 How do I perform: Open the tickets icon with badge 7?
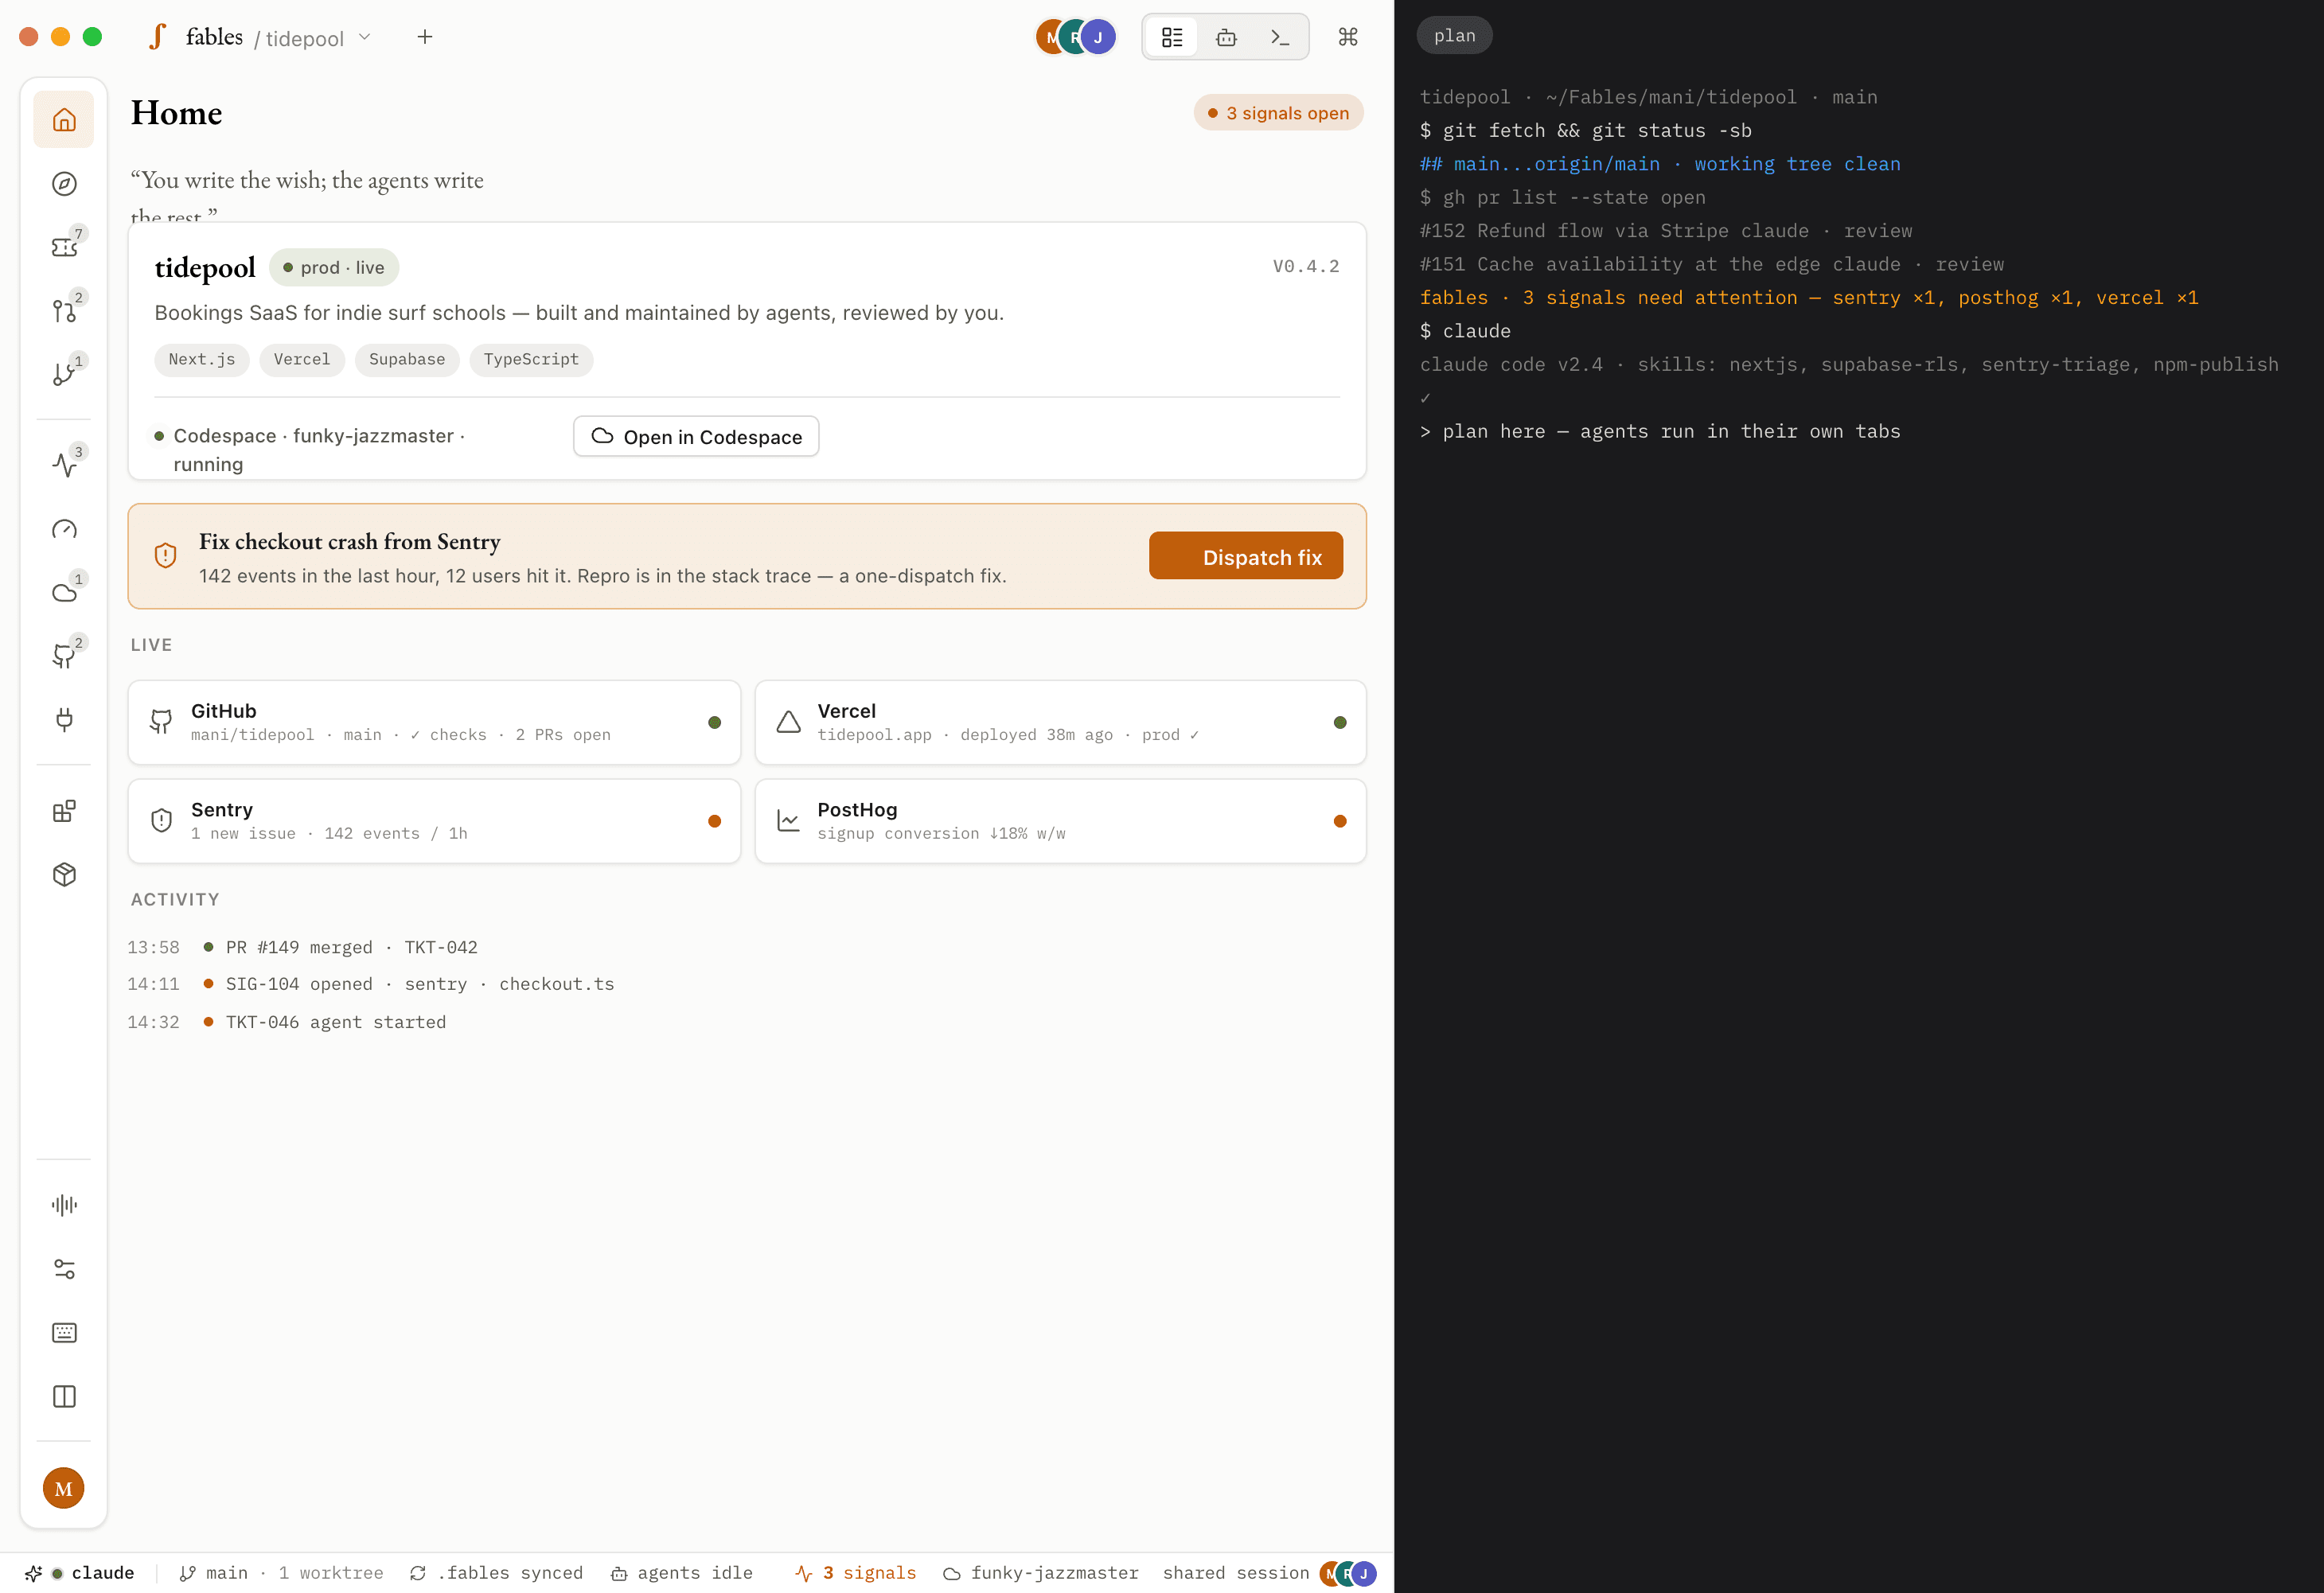(x=64, y=247)
